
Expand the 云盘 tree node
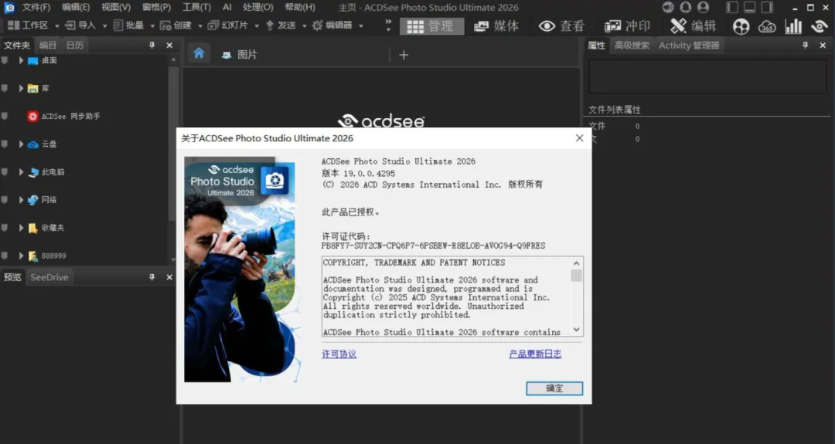pyautogui.click(x=21, y=144)
